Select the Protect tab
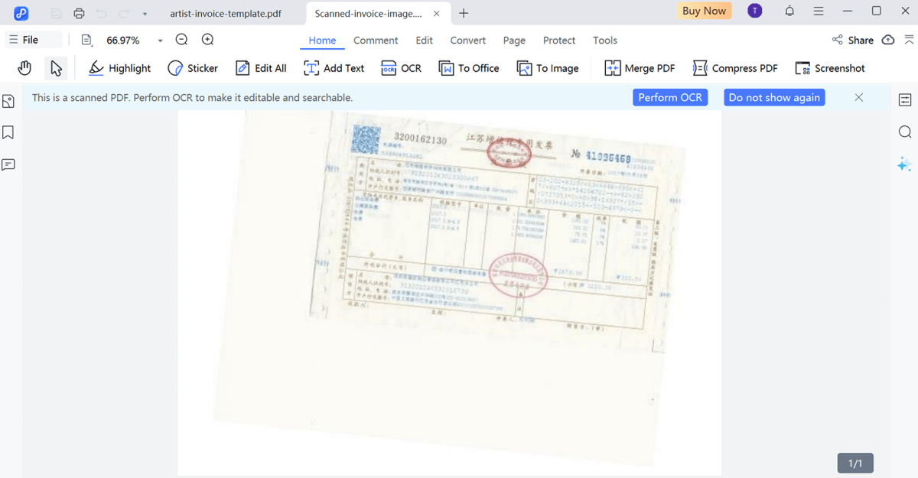 click(559, 40)
